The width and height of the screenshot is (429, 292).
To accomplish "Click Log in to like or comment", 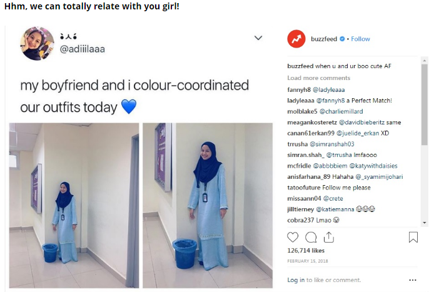I will coord(296,280).
